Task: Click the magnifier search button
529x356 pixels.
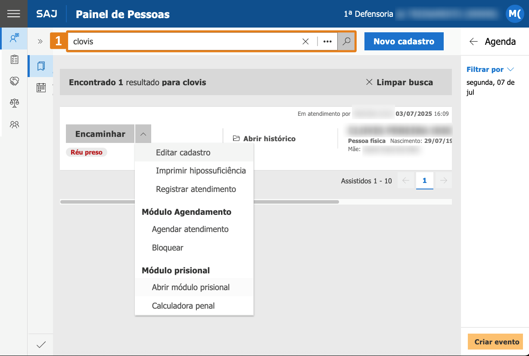Action: point(346,42)
